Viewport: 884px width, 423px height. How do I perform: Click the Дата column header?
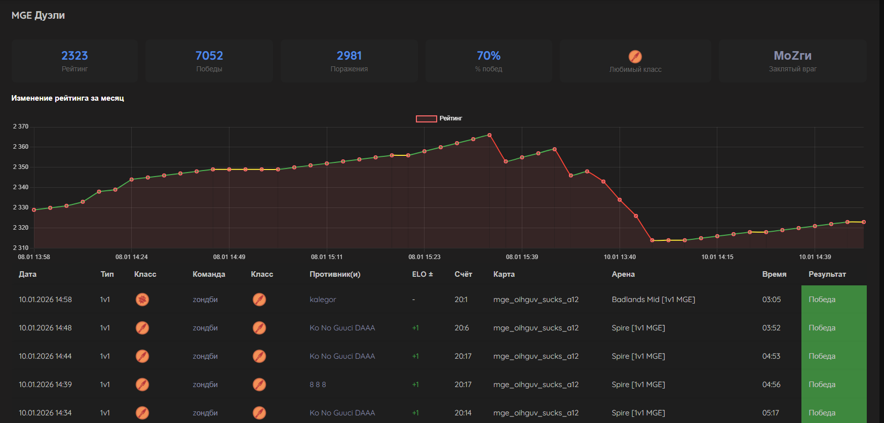27,274
